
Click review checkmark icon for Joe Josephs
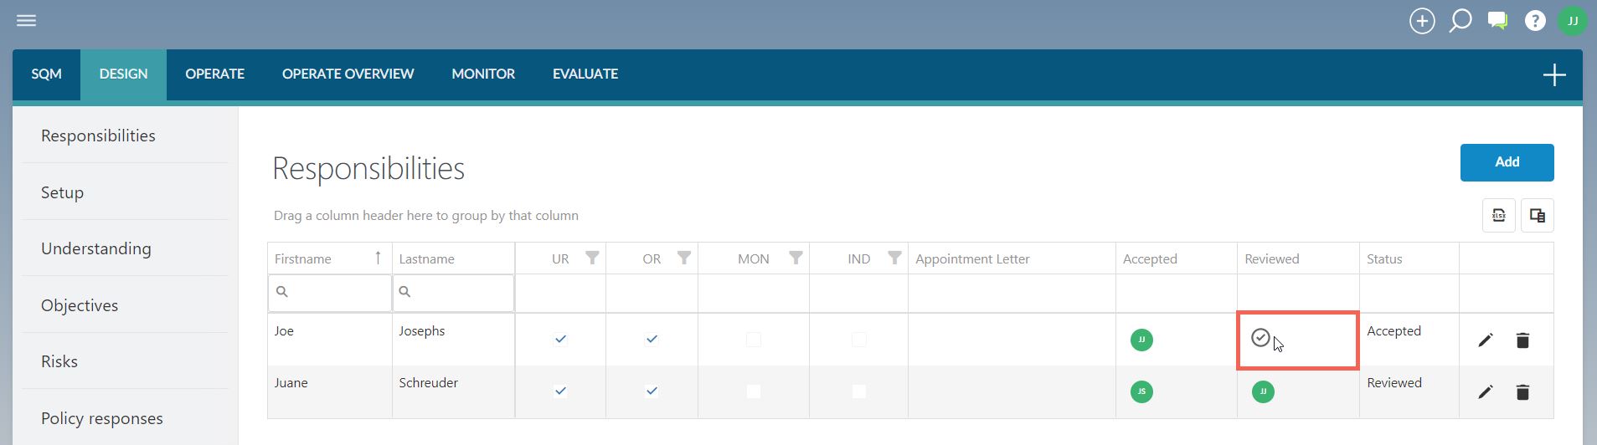(x=1260, y=338)
